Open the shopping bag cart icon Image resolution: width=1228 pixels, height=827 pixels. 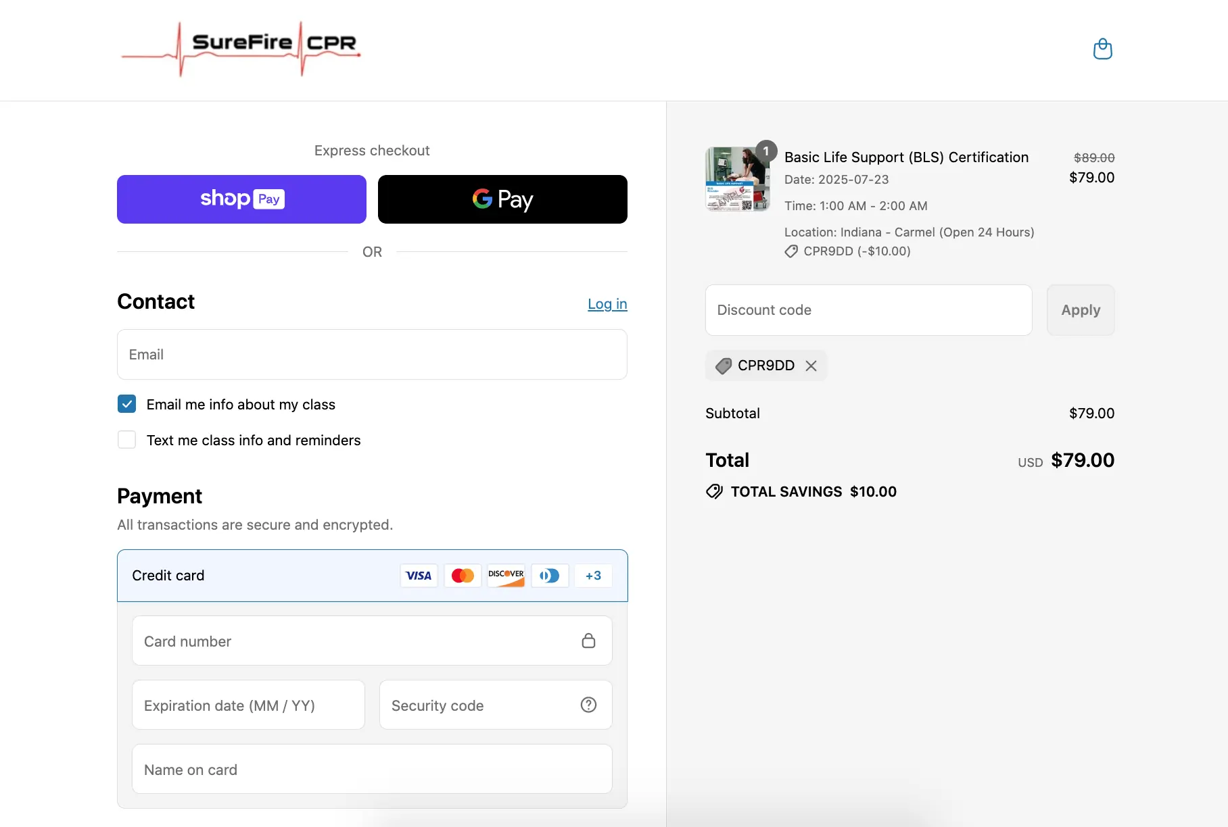point(1102,49)
